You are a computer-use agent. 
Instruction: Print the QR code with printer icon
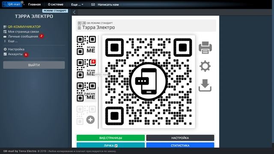pyautogui.click(x=205, y=47)
